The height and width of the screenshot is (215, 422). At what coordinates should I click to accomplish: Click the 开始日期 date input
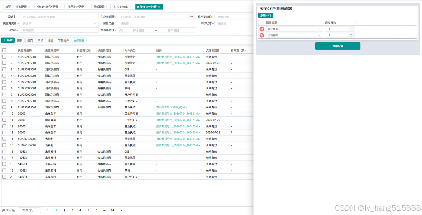(138, 30)
